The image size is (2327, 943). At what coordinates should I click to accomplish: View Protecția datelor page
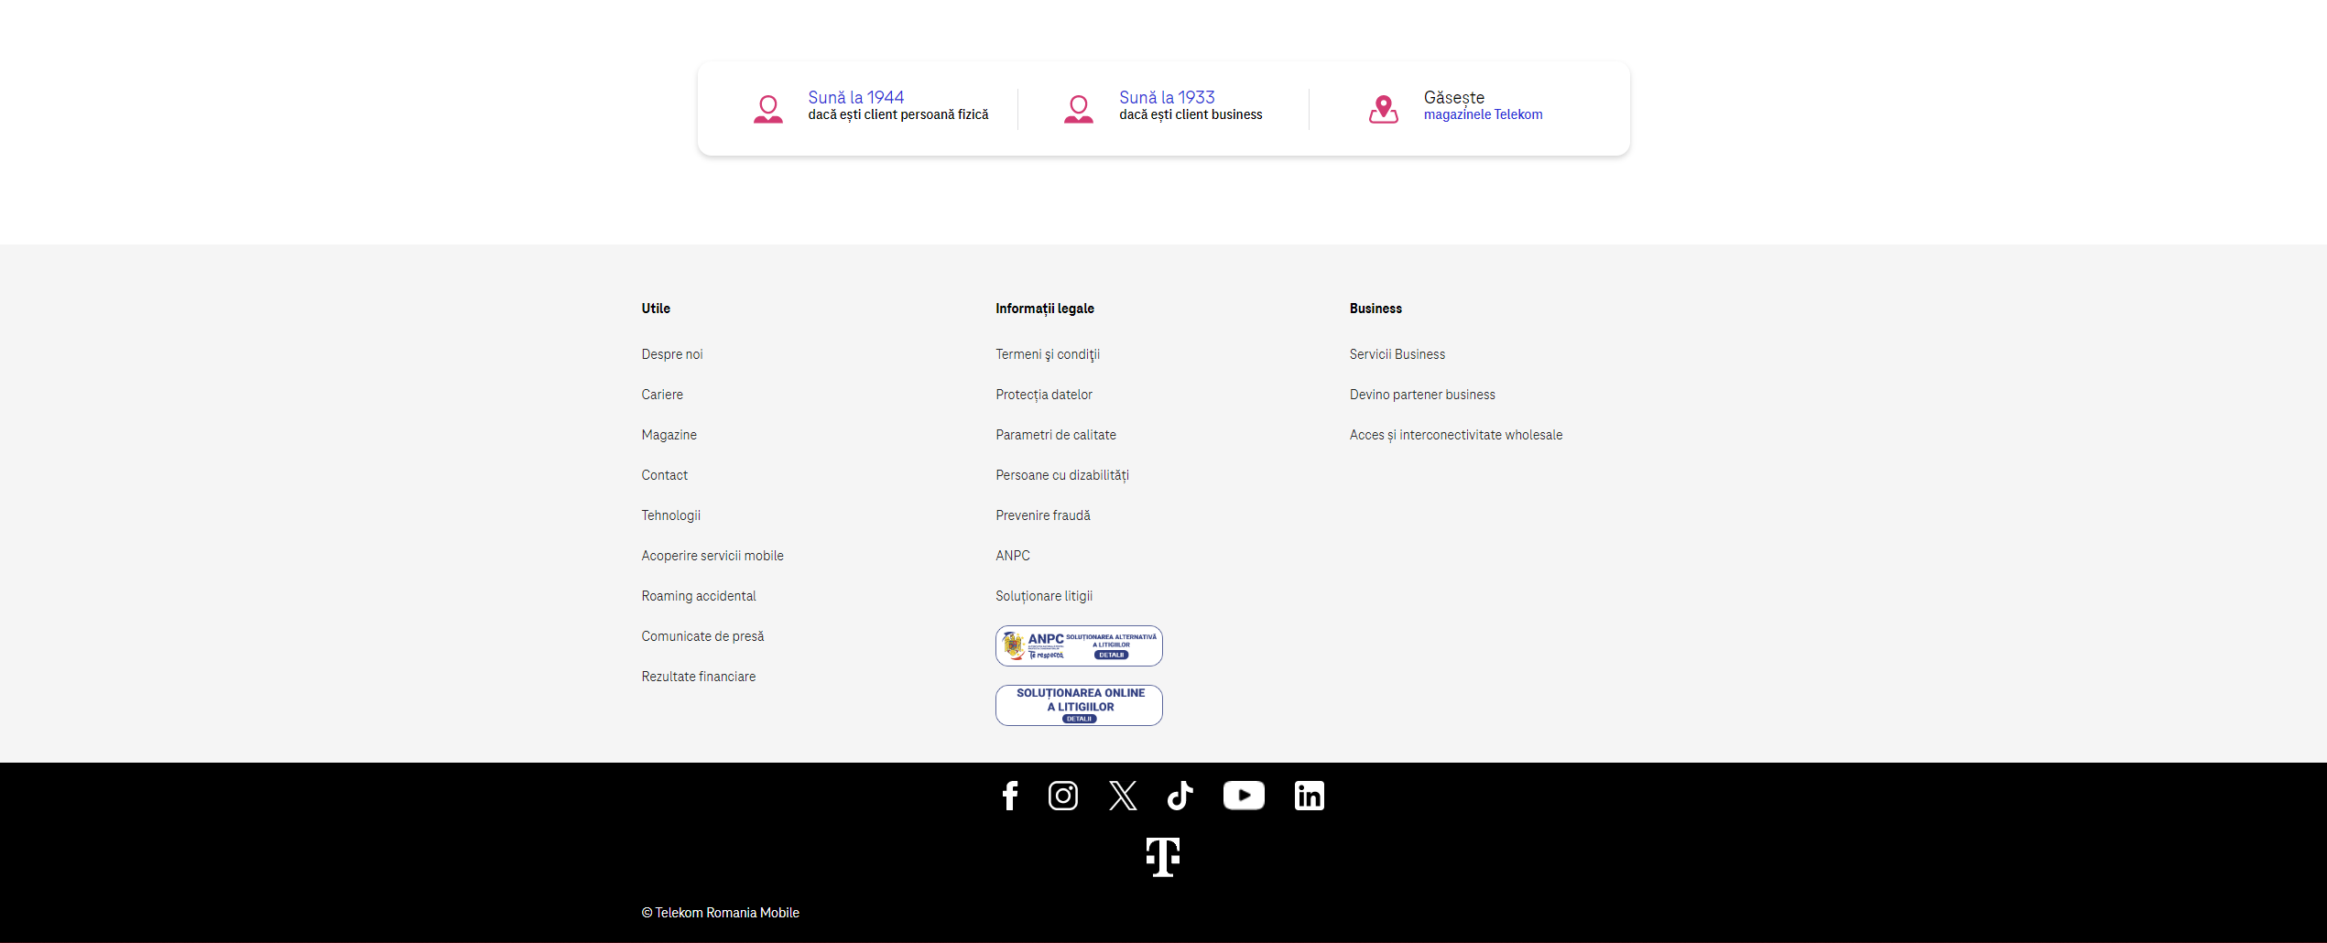tap(1043, 395)
